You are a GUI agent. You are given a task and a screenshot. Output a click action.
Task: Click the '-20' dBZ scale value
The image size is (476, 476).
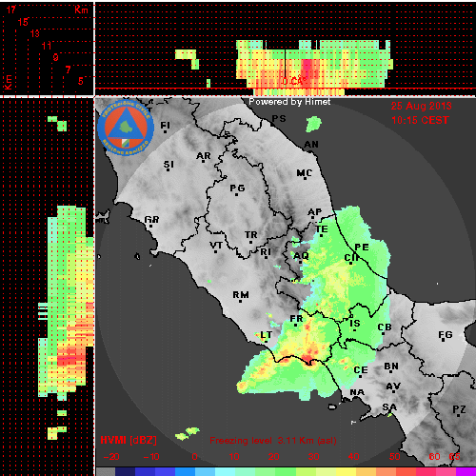[111, 457]
